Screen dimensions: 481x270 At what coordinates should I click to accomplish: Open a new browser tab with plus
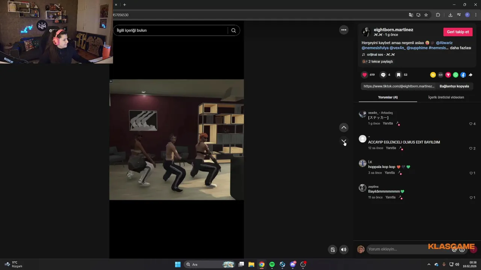[x=124, y=4]
